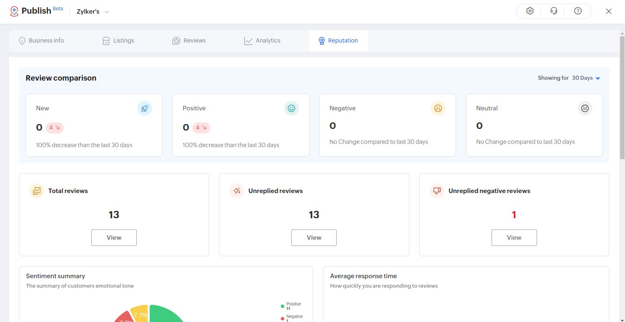View the Unreplied negative reviews
Image resolution: width=625 pixels, height=322 pixels.
pos(514,238)
